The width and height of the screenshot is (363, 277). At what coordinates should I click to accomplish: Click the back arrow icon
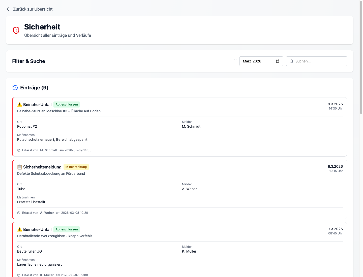[9, 9]
